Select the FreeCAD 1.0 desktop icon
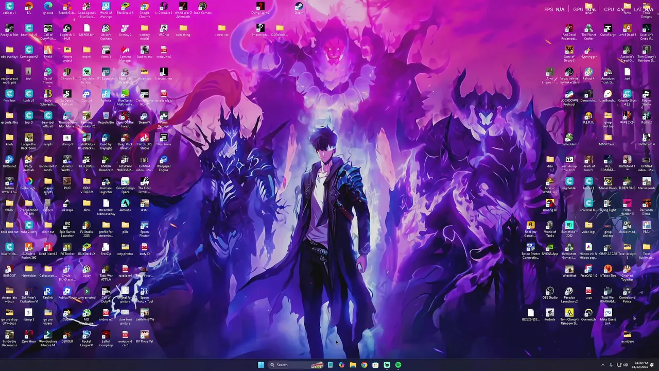The width and height of the screenshot is (659, 371). 588,271
